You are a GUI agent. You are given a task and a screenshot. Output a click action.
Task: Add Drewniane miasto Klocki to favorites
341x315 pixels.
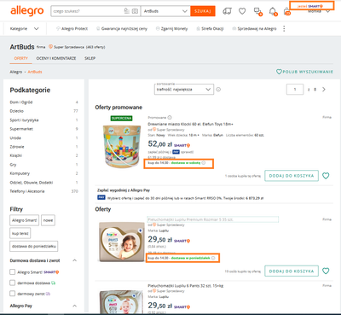point(326,176)
